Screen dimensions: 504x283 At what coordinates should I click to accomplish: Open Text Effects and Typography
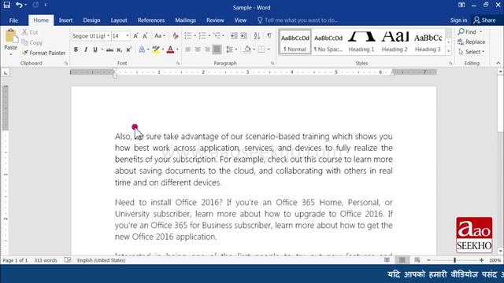[x=142, y=50]
